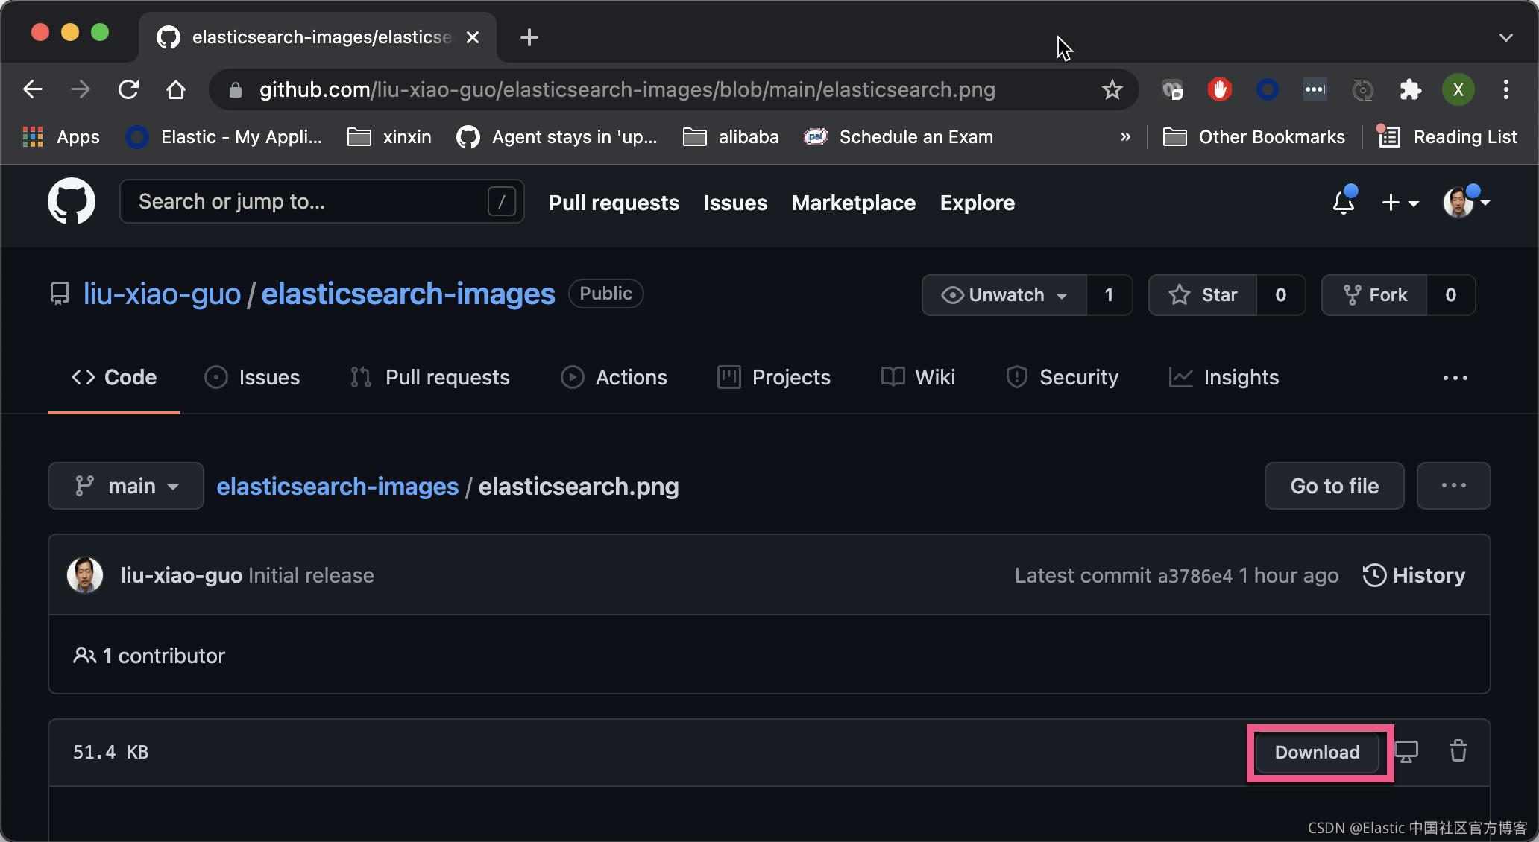Focus the Search or jump to field
The image size is (1539, 842).
pos(322,201)
